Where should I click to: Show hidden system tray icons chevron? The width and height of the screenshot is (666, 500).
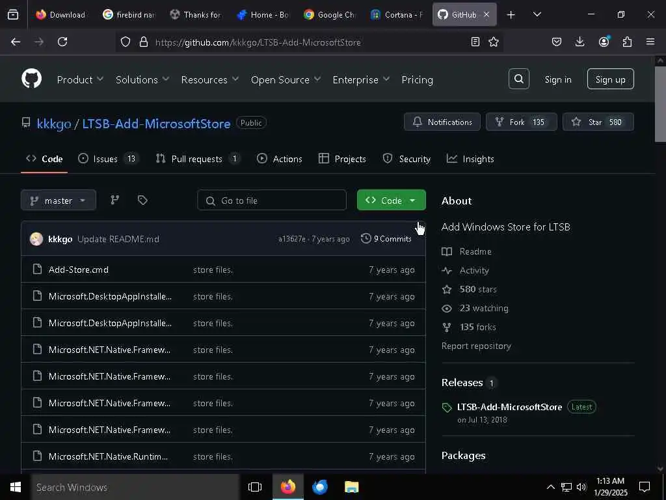[x=550, y=487]
